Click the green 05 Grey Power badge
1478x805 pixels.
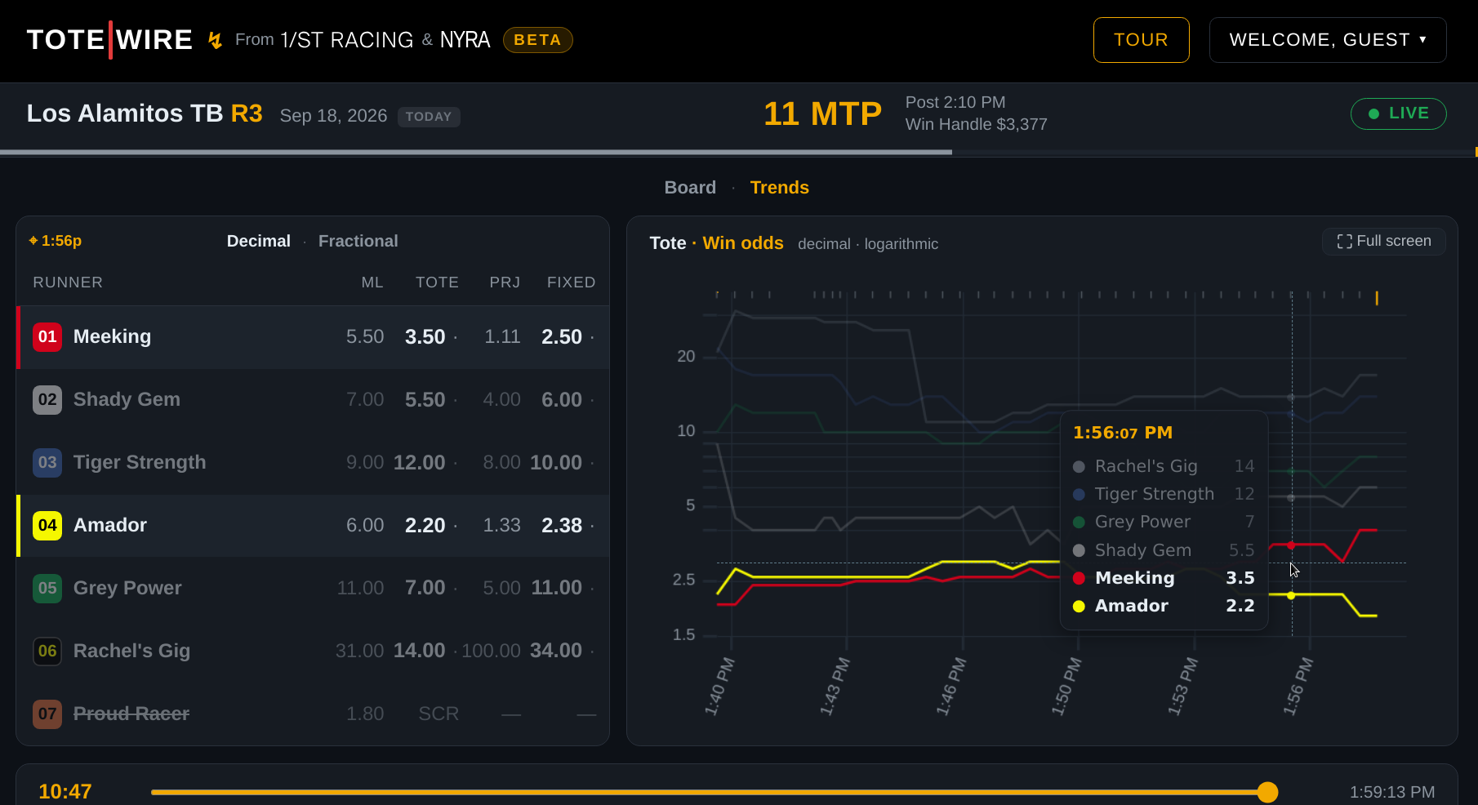[47, 588]
